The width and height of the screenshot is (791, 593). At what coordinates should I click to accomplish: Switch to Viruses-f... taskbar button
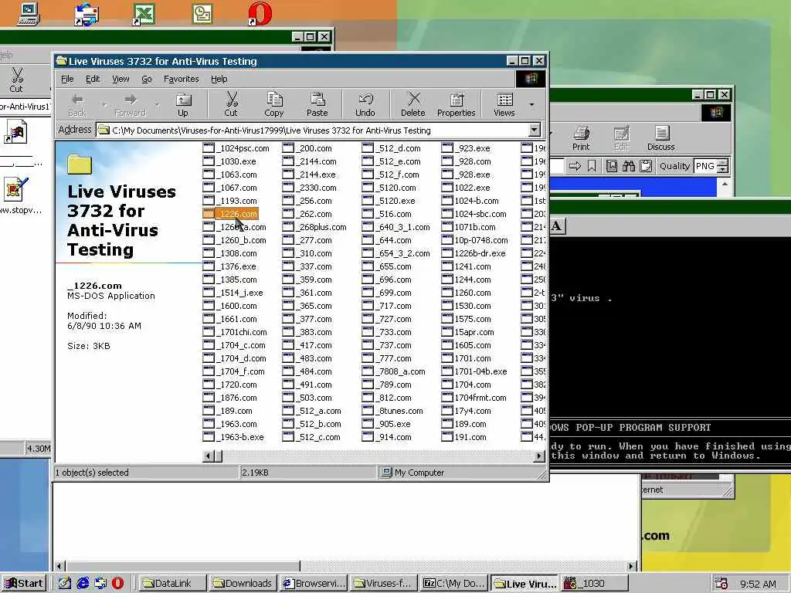pyautogui.click(x=384, y=584)
